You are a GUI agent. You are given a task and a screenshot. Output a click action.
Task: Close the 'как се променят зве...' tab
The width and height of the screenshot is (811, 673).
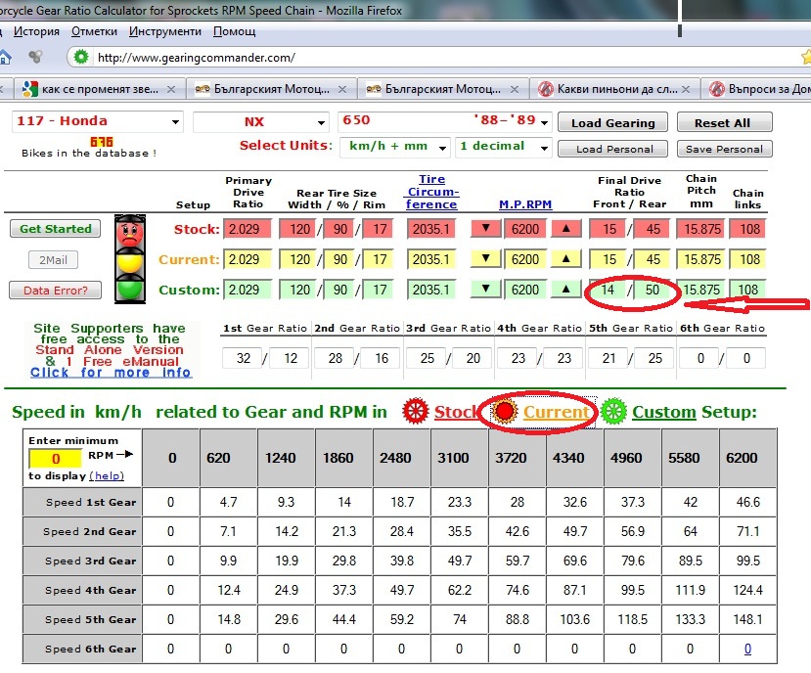[171, 89]
